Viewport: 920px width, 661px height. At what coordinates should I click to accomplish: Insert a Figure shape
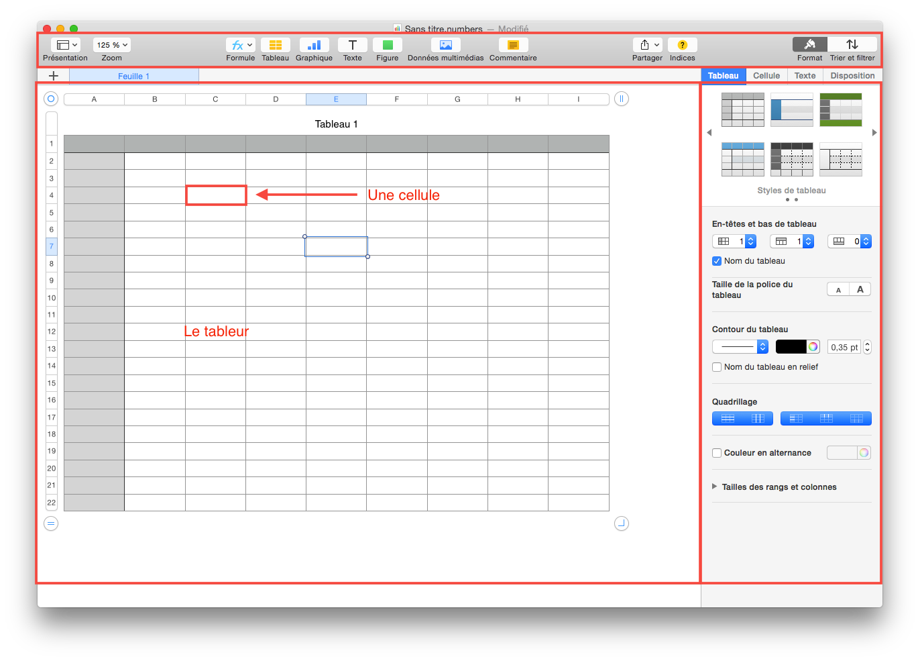point(388,45)
